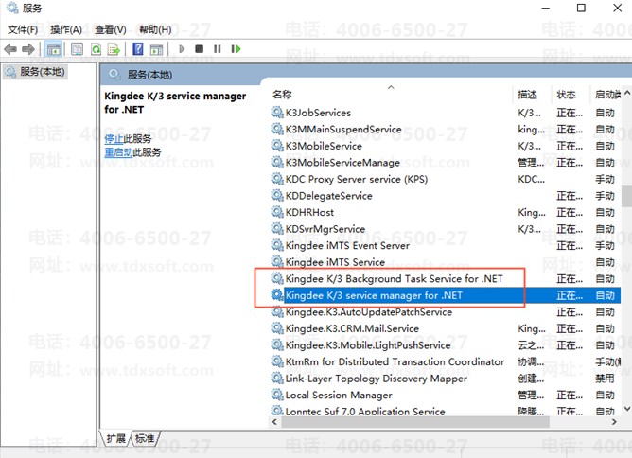The width and height of the screenshot is (632, 458).
Task: Sort by the 启动类型 column header
Action: tap(607, 95)
